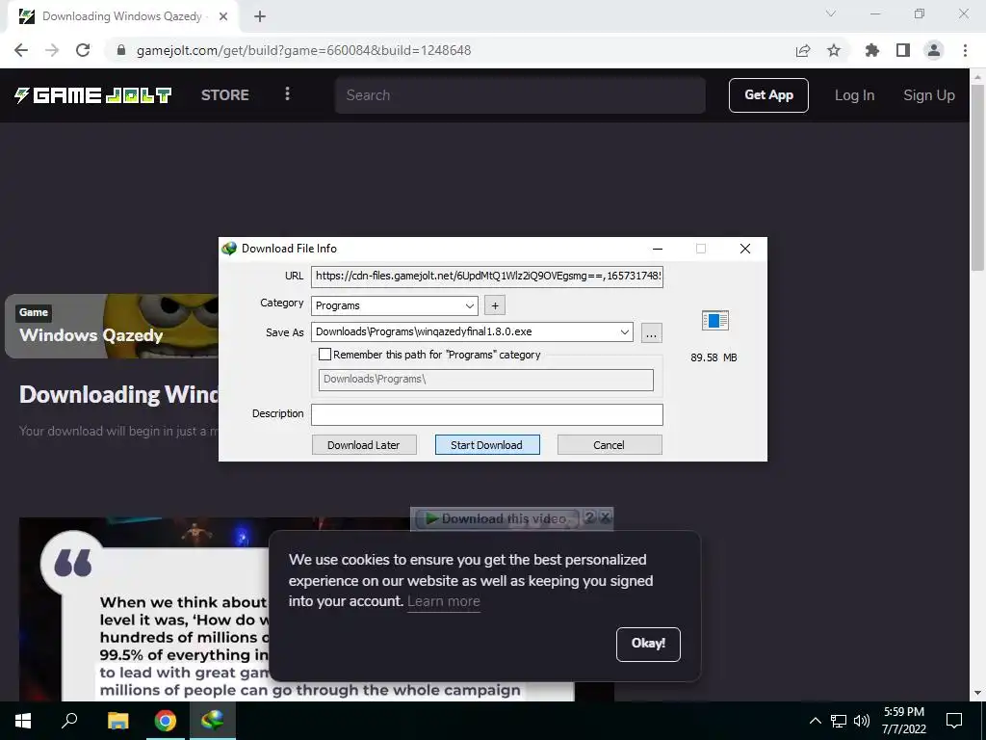Show hidden system tray icons

click(815, 721)
